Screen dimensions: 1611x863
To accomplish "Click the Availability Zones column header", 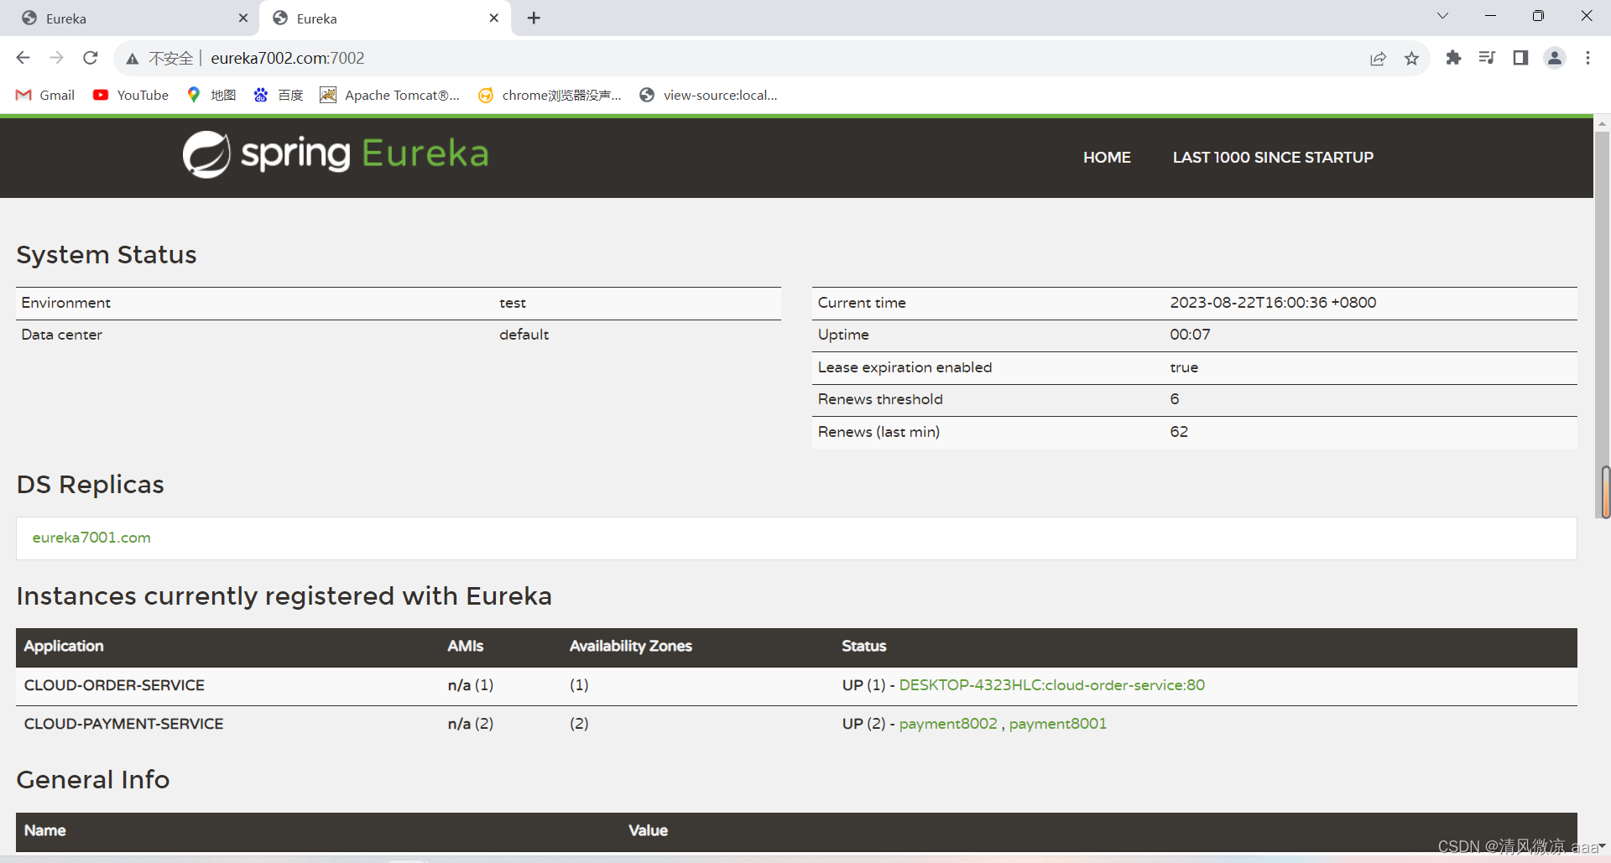I will 630,646.
